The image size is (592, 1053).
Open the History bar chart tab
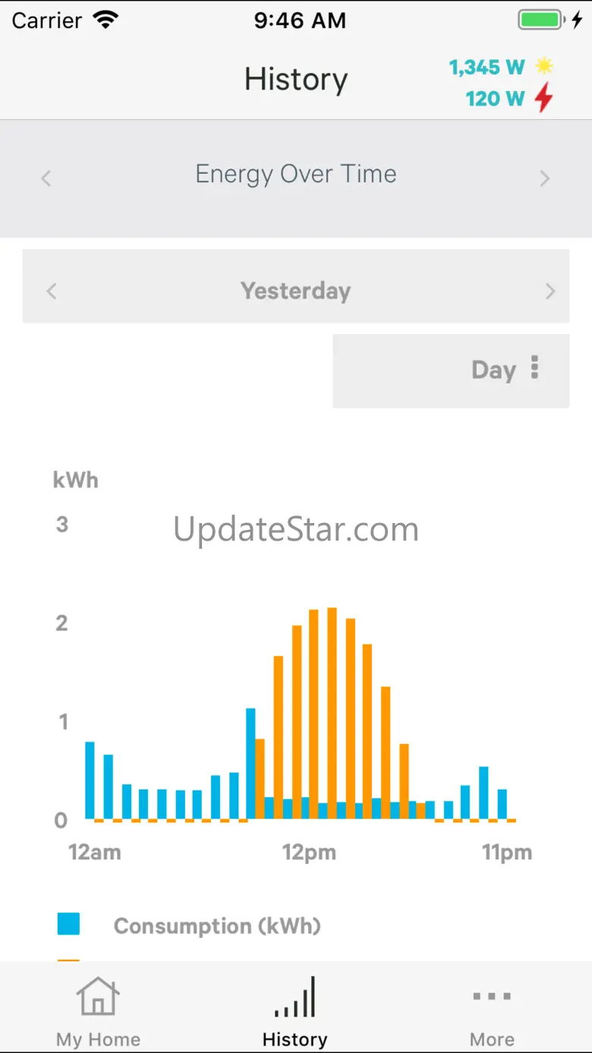(294, 997)
